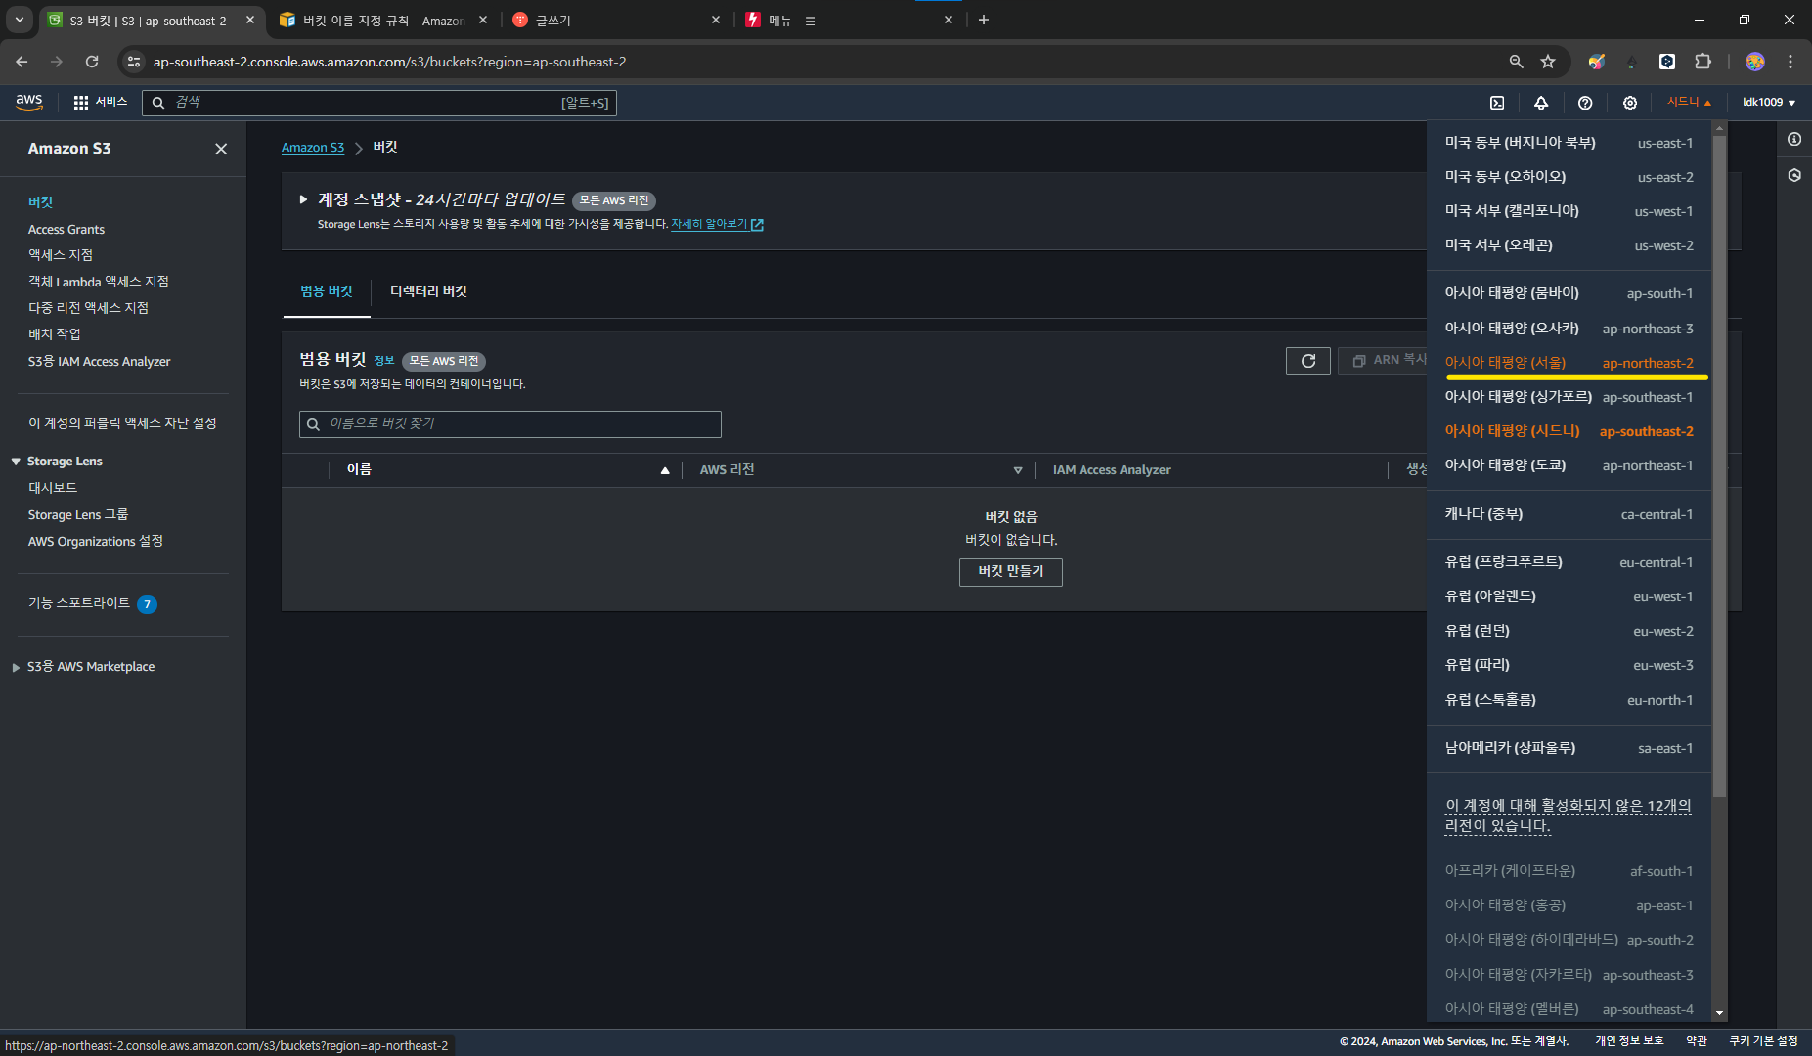Open the clock icon below the info icon
Screen dimensions: 1812x1056
click(x=1794, y=175)
